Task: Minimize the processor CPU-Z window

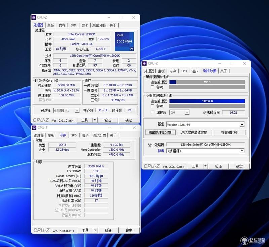Action: (x=109, y=17)
